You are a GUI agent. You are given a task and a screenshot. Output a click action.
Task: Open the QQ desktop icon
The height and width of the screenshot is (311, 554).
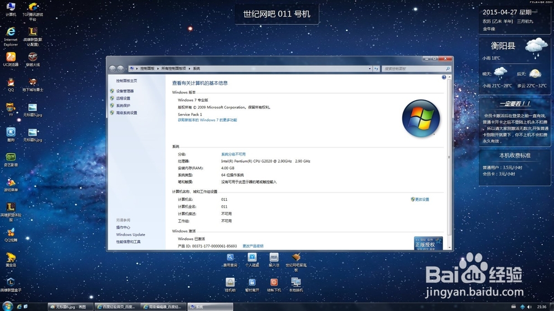11,85
